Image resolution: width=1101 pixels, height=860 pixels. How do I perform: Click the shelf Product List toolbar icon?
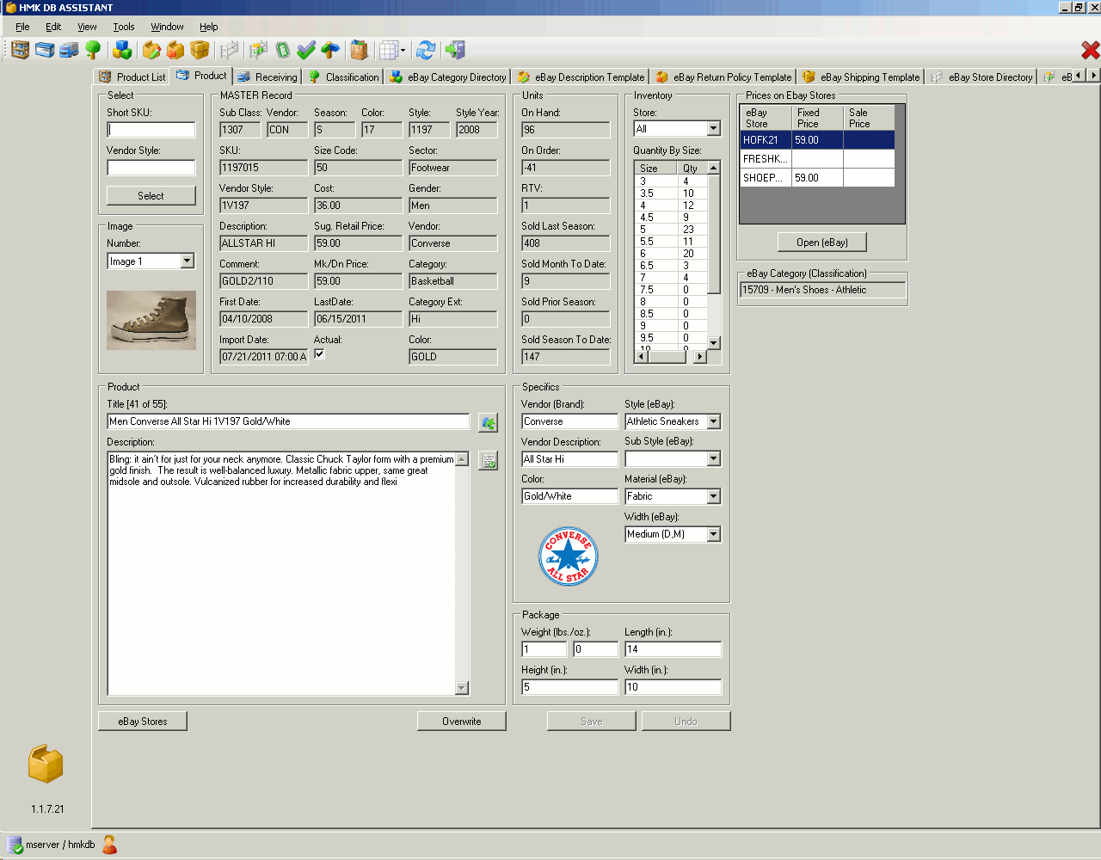[x=20, y=50]
